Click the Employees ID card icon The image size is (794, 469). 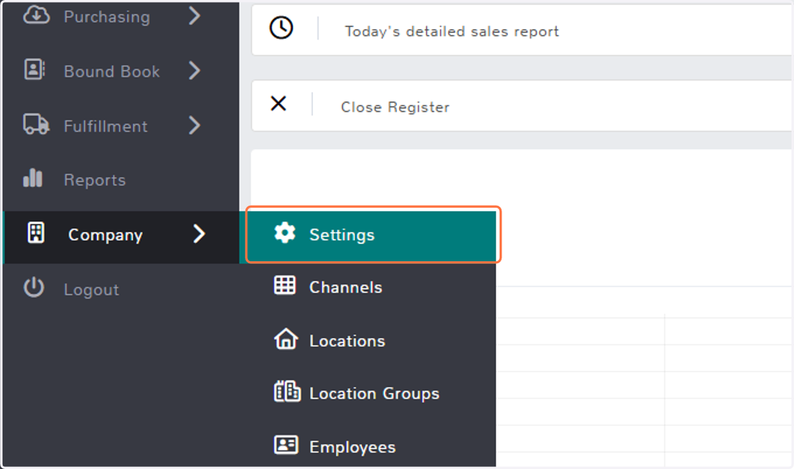click(x=286, y=445)
